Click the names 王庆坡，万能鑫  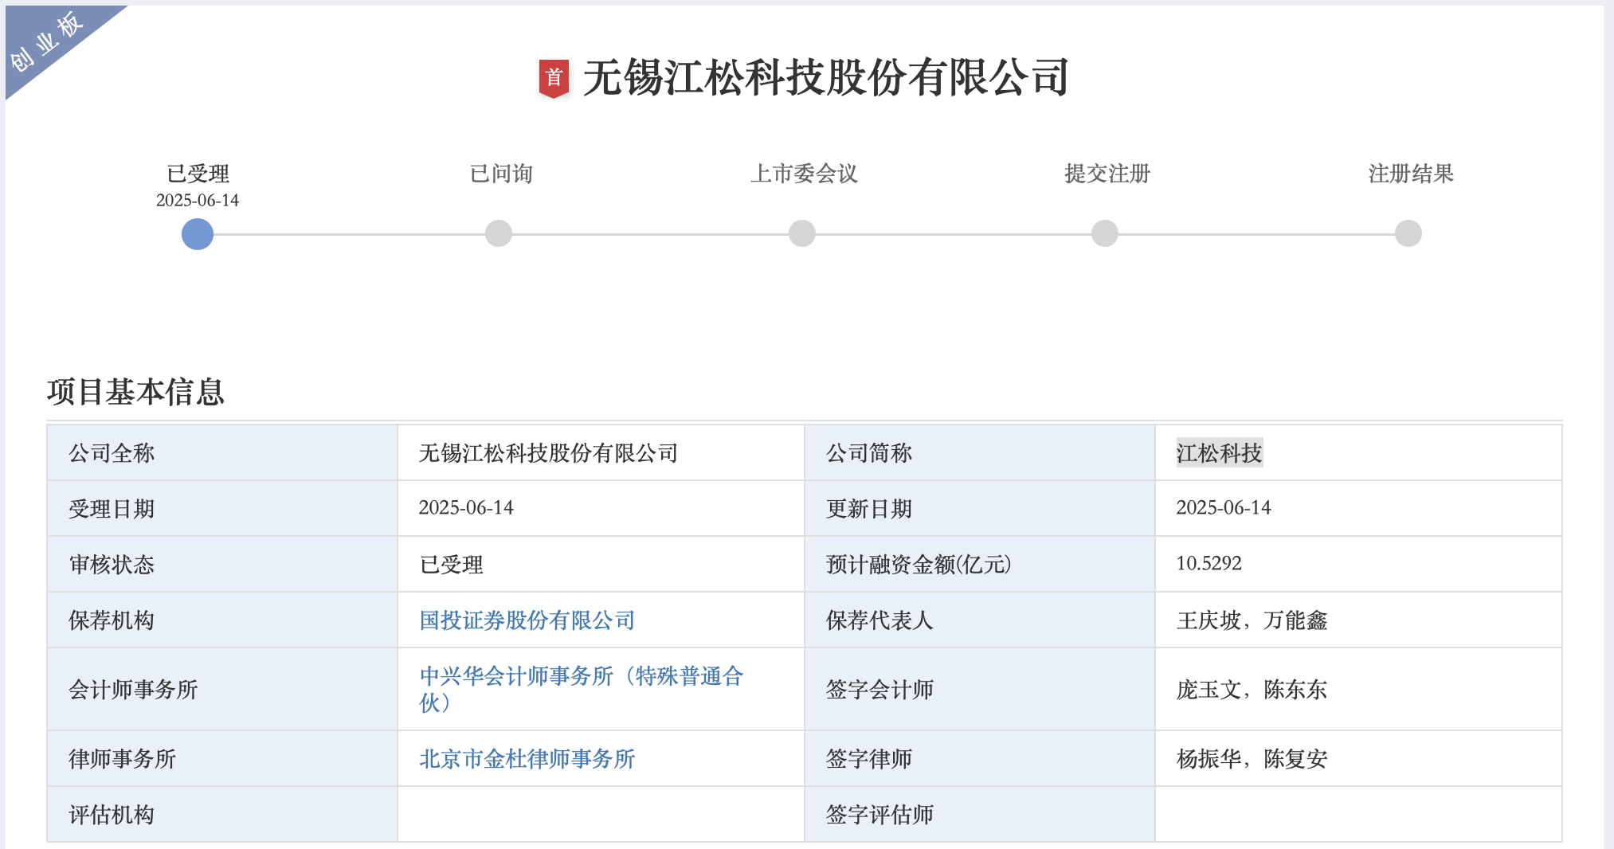(1252, 620)
